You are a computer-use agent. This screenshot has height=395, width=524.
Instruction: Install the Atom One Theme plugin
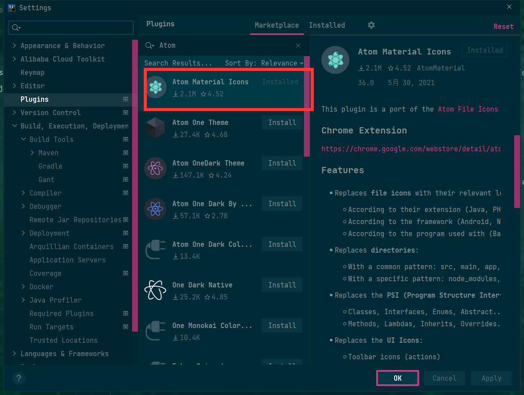tap(282, 123)
